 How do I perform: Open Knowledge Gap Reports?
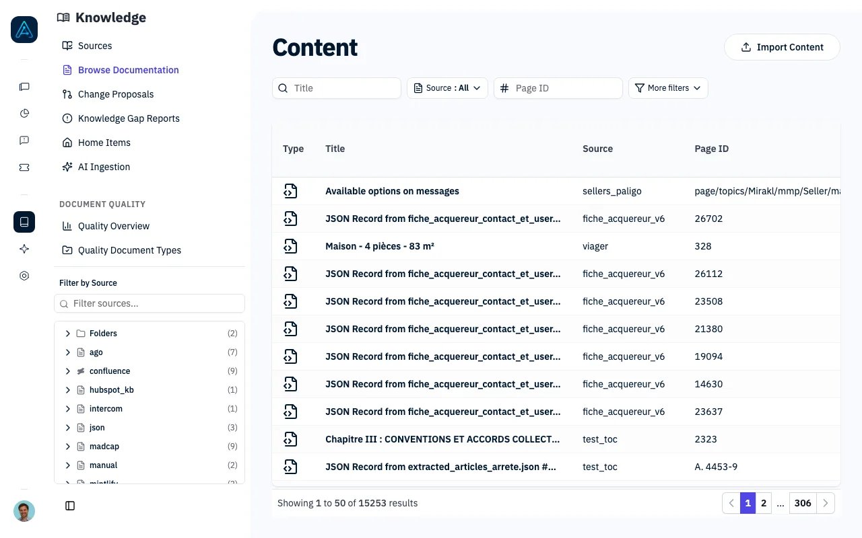(x=129, y=118)
